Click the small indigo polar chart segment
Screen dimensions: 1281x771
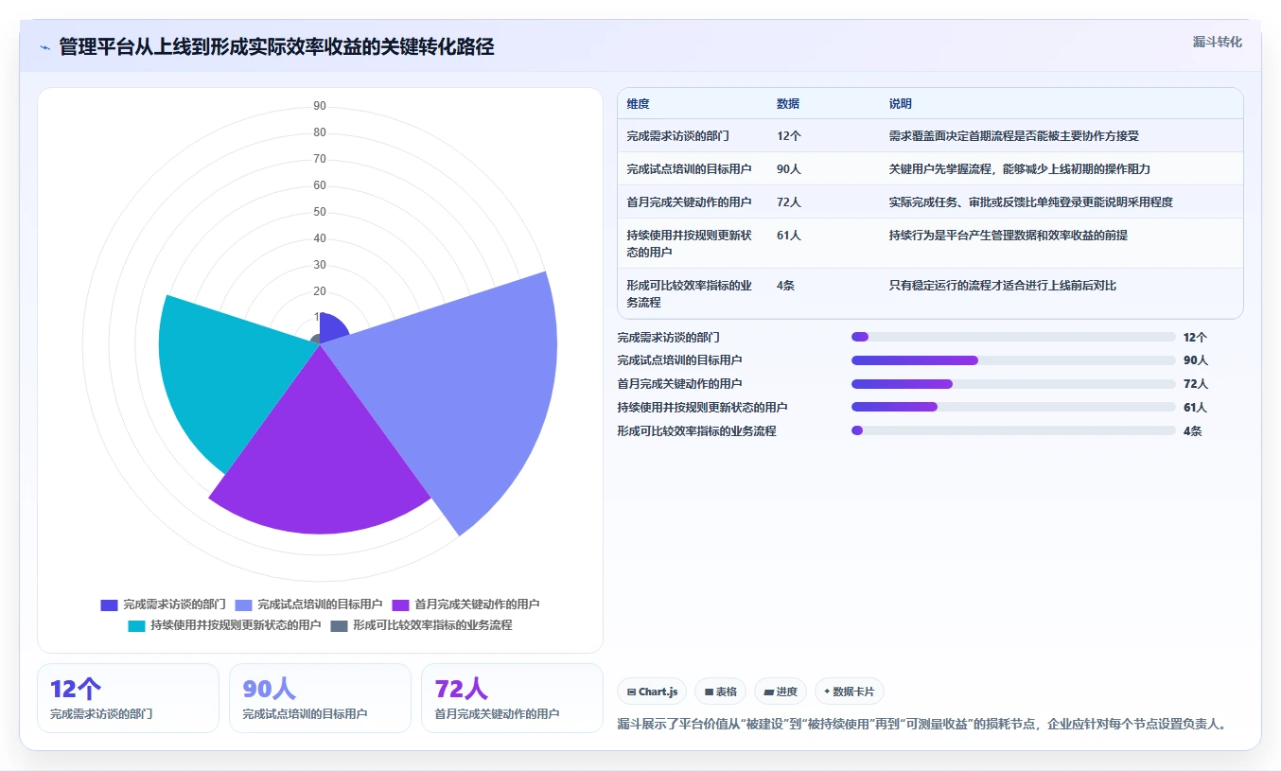click(333, 329)
